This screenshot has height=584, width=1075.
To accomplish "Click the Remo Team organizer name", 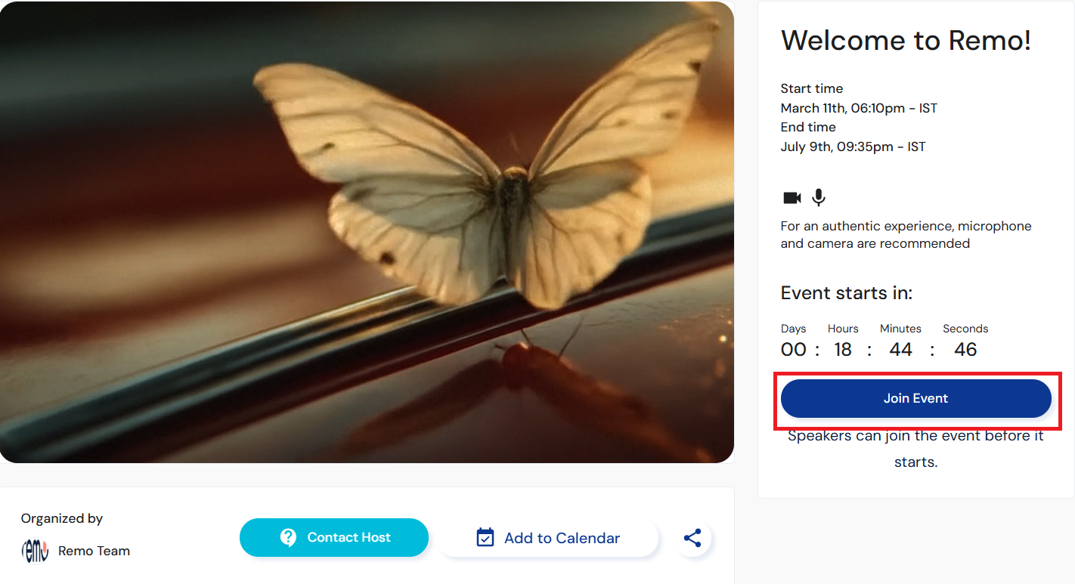I will point(93,551).
